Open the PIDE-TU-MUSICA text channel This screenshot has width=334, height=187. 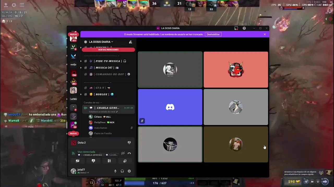pos(108,61)
